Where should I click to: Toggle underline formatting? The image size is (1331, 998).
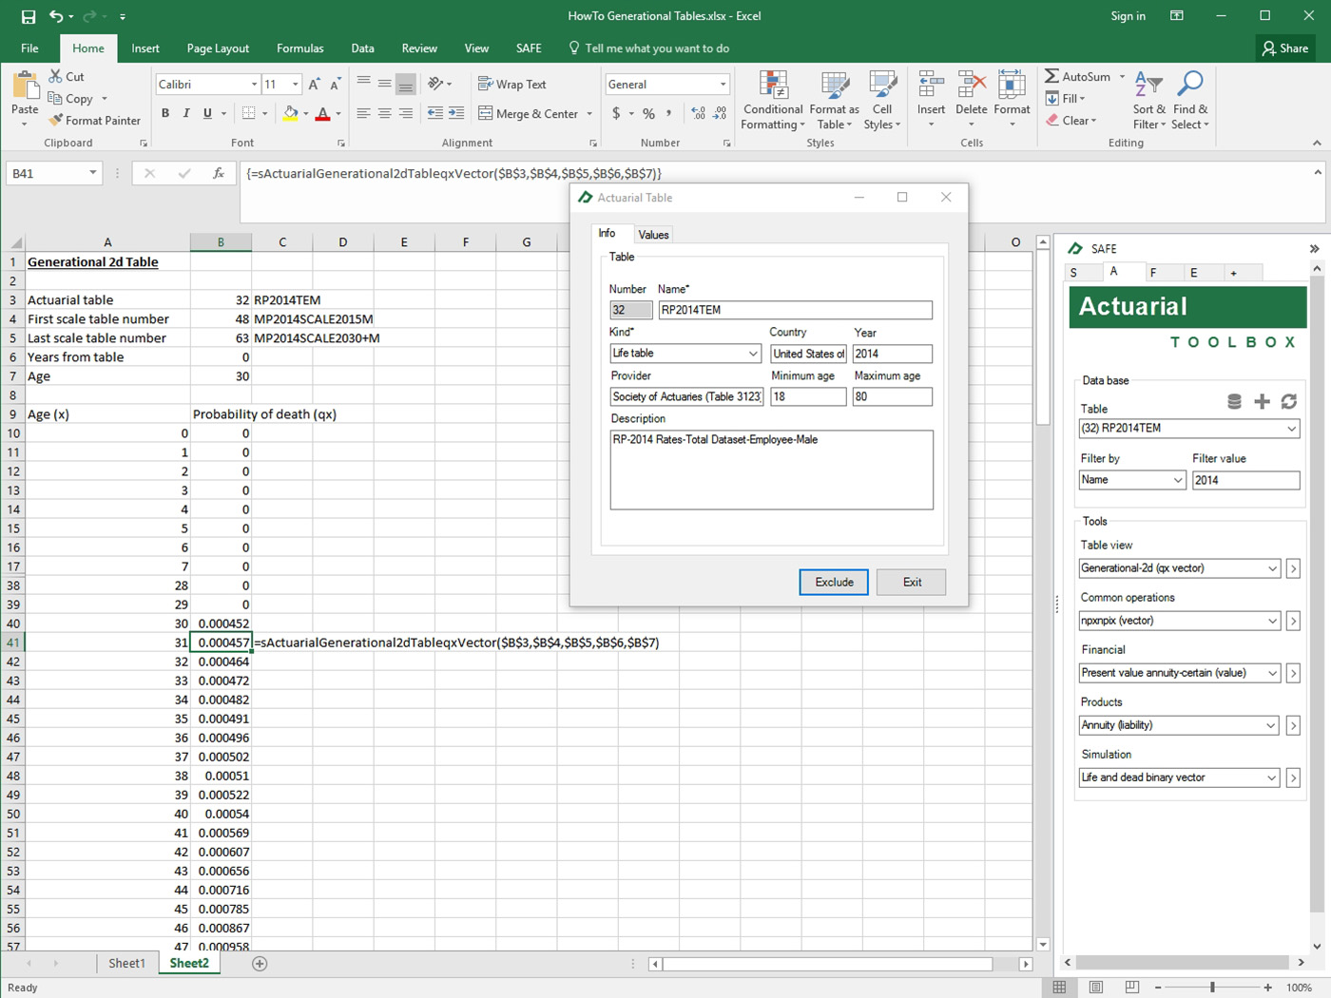click(207, 113)
